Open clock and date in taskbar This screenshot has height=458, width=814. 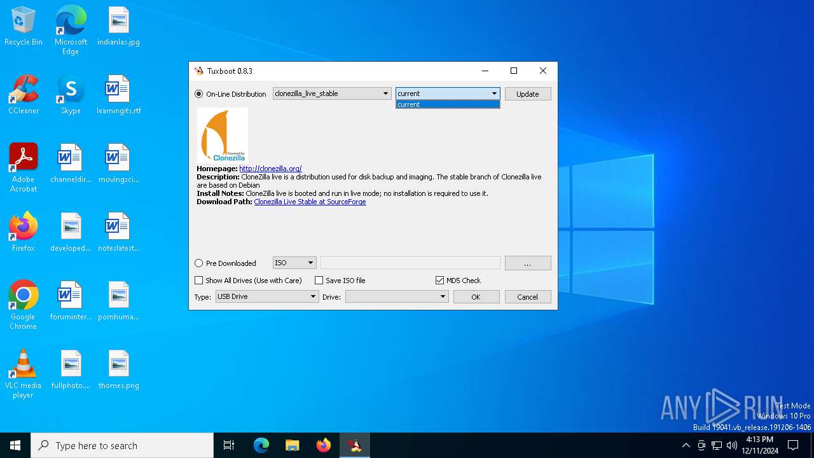coord(759,445)
